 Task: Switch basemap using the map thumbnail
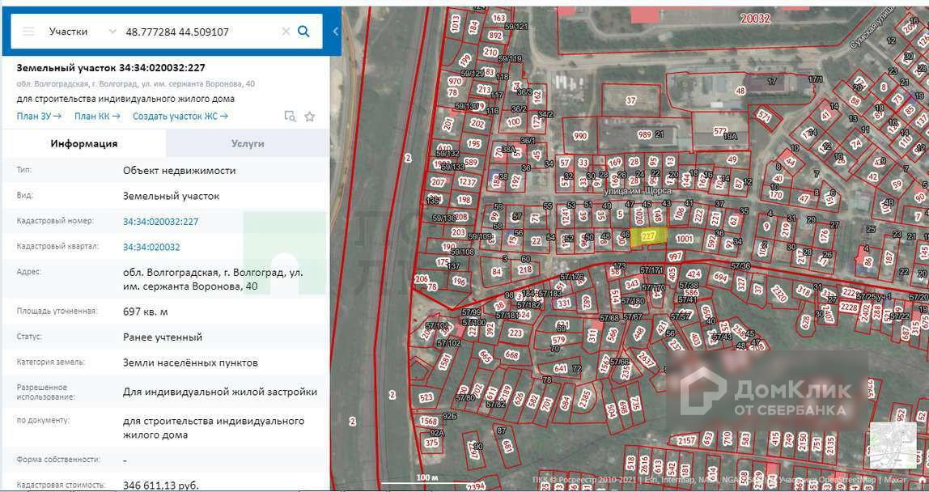point(892,446)
